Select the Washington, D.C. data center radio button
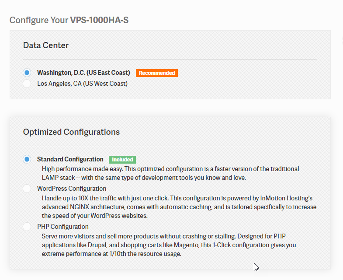The height and width of the screenshot is (280, 343). [27, 73]
